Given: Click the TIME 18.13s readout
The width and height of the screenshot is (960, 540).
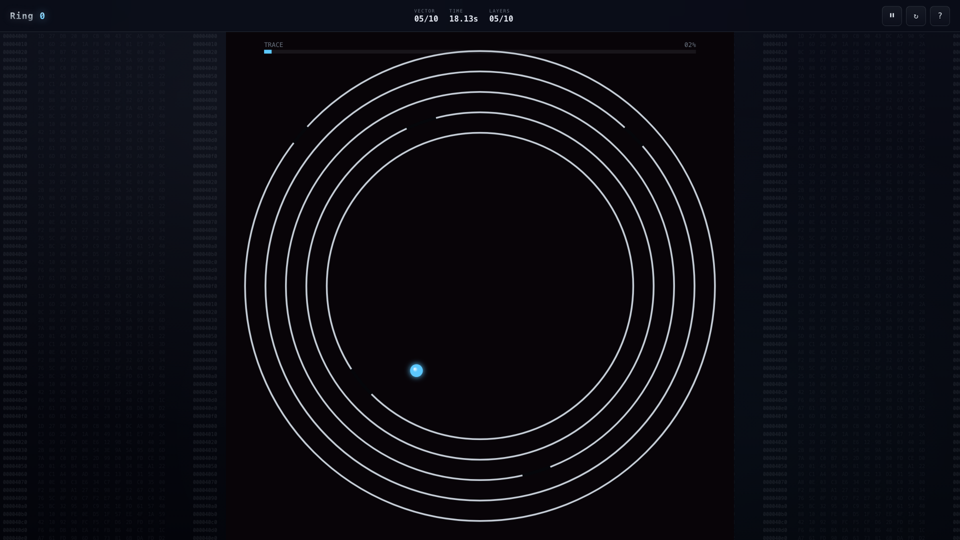Looking at the screenshot, I should coord(463,16).
